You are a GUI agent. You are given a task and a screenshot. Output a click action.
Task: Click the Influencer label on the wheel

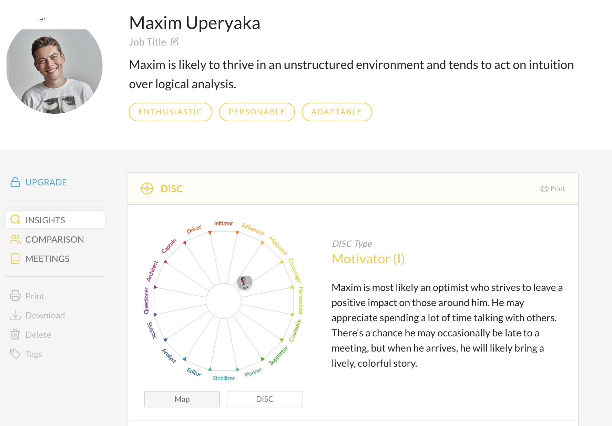pyautogui.click(x=253, y=229)
